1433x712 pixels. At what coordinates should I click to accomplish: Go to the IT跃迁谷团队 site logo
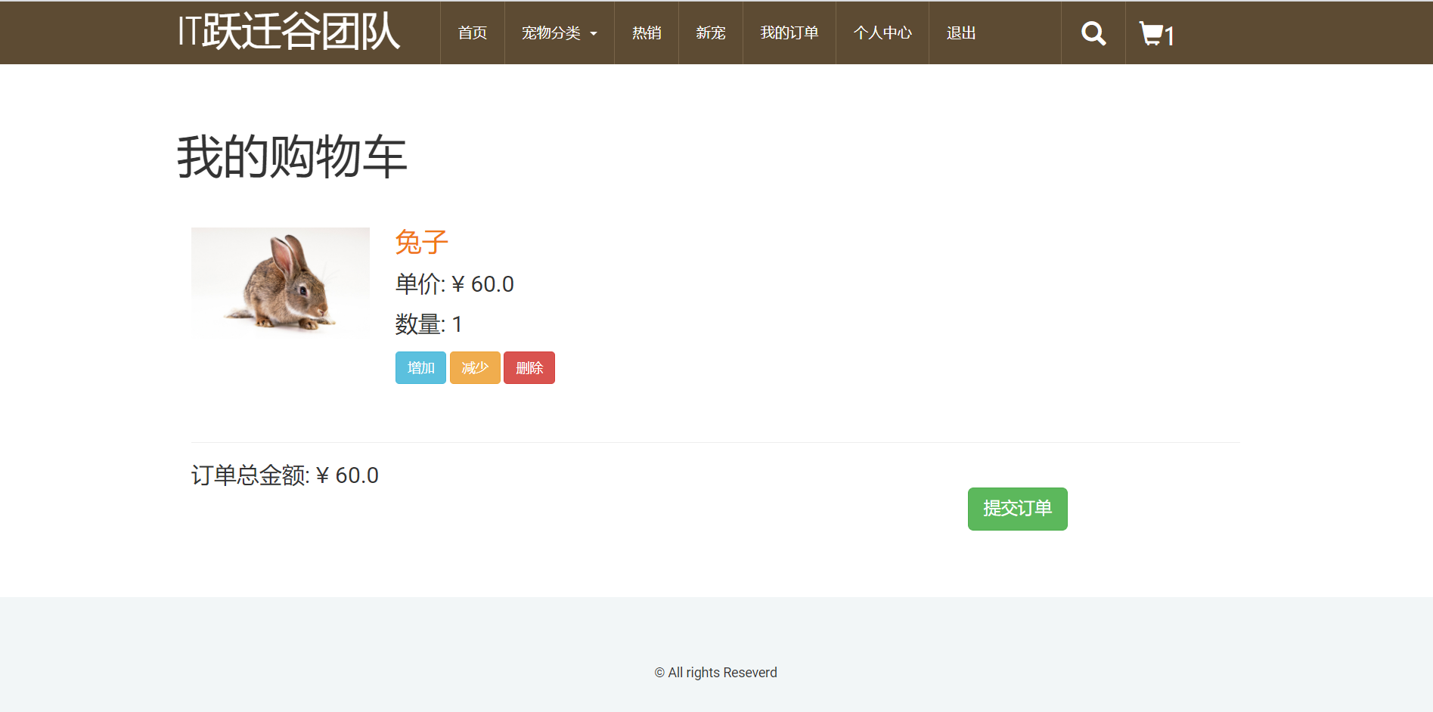[x=288, y=32]
